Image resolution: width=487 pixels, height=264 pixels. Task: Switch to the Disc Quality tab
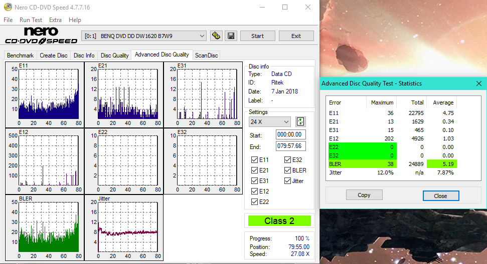point(115,55)
